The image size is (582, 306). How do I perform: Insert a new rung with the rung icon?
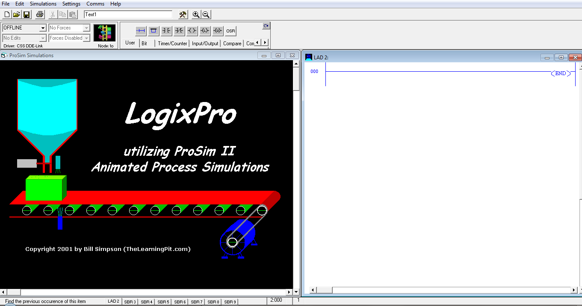[x=141, y=31]
